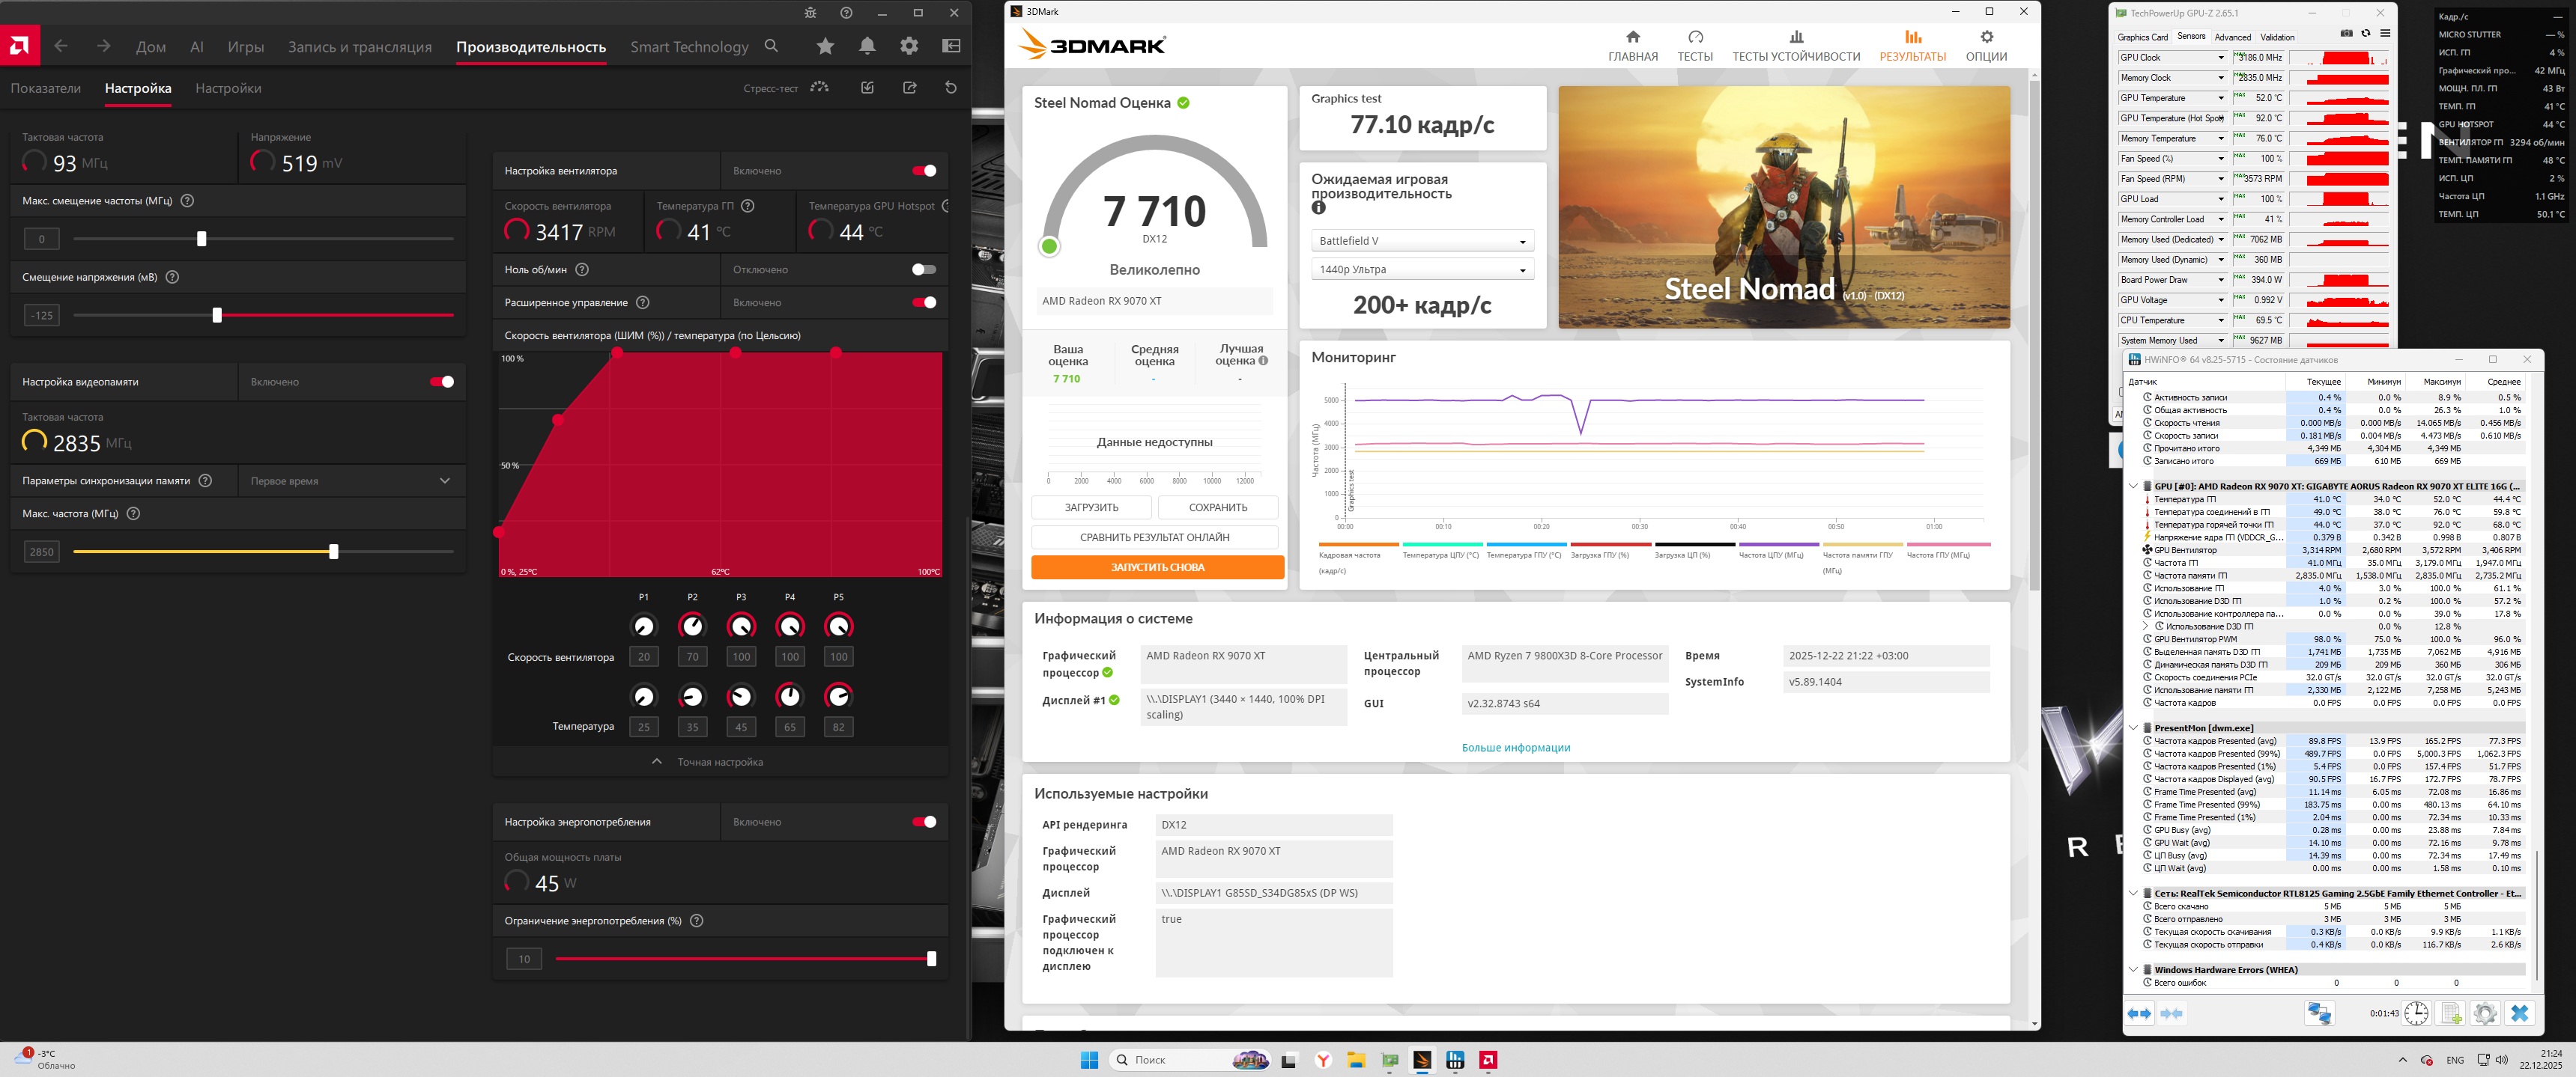Open 3DMark Options gear icon

point(1986,37)
